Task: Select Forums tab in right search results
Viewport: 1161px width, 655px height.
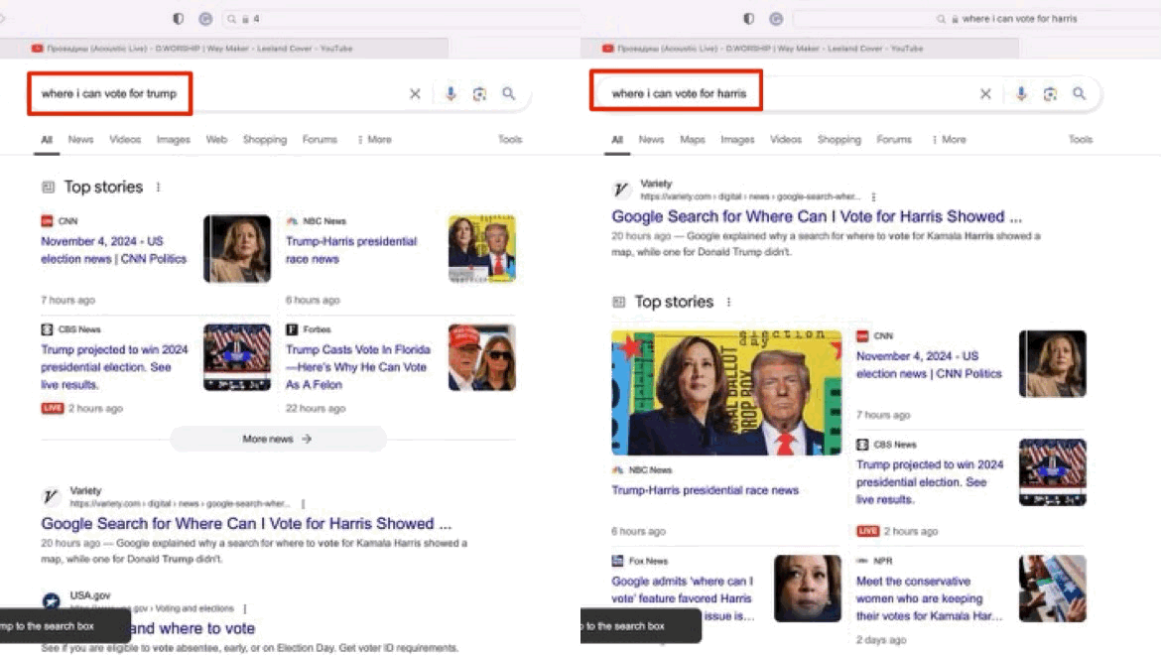Action: click(x=894, y=139)
